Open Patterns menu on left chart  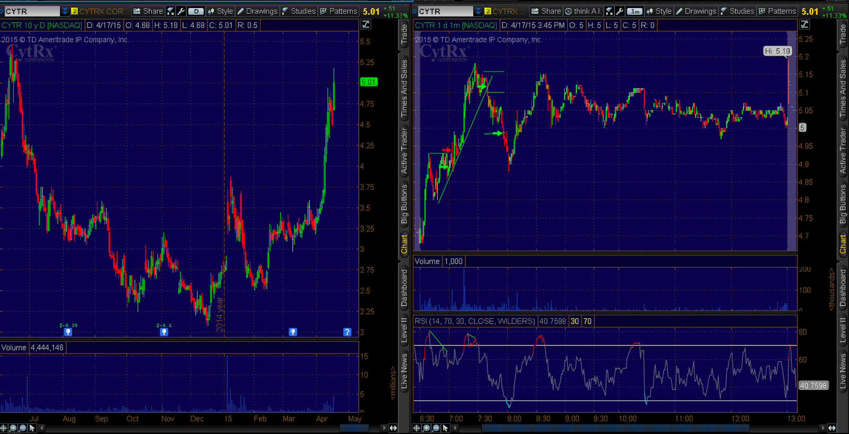pyautogui.click(x=339, y=11)
